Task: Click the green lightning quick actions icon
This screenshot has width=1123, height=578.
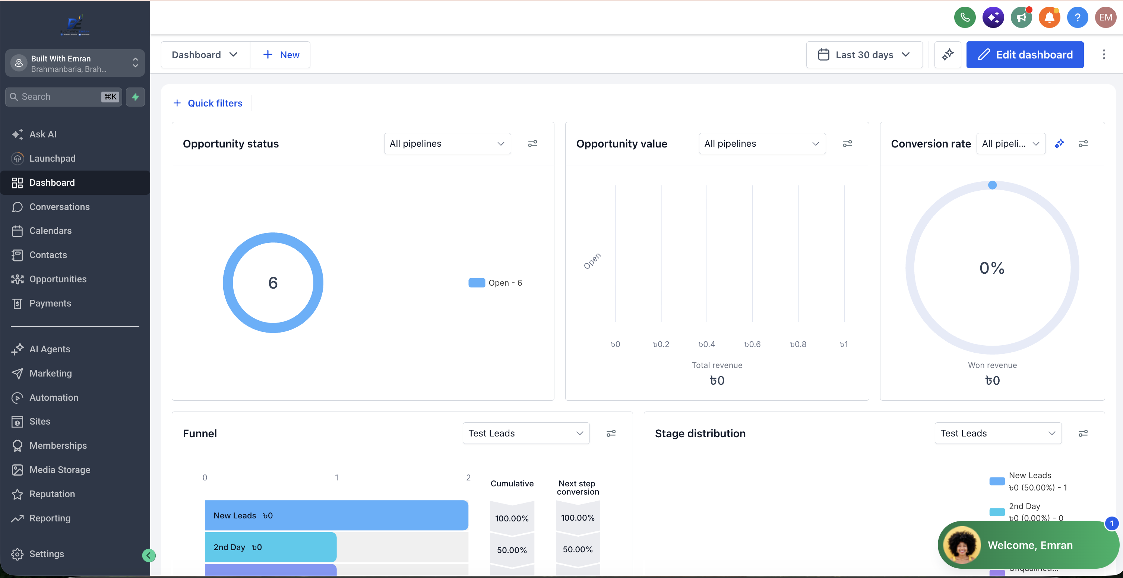Action: 136,97
